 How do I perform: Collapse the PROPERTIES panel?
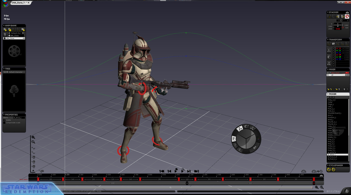coord(4,115)
